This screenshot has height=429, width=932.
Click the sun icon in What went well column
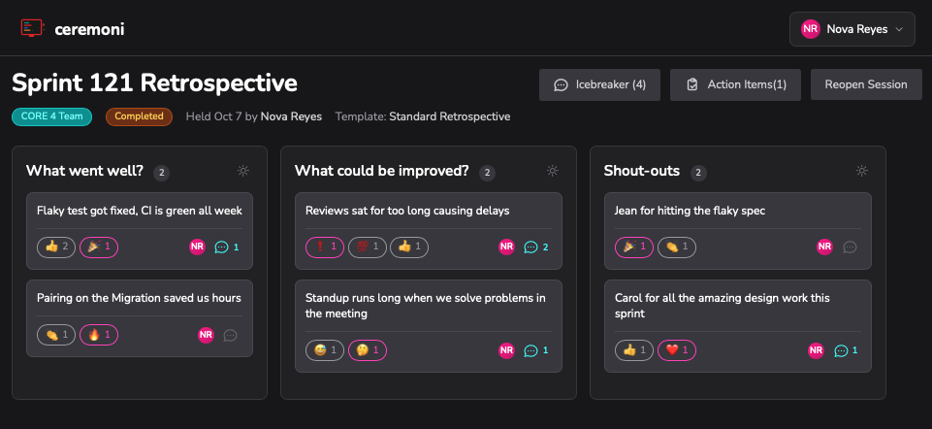[x=243, y=172]
